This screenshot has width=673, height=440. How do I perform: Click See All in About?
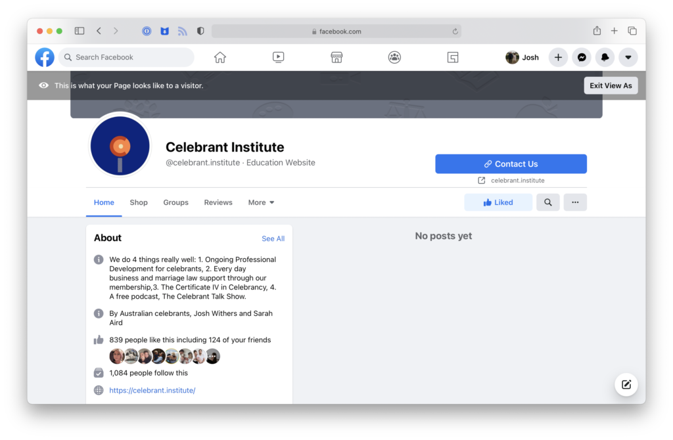(273, 238)
